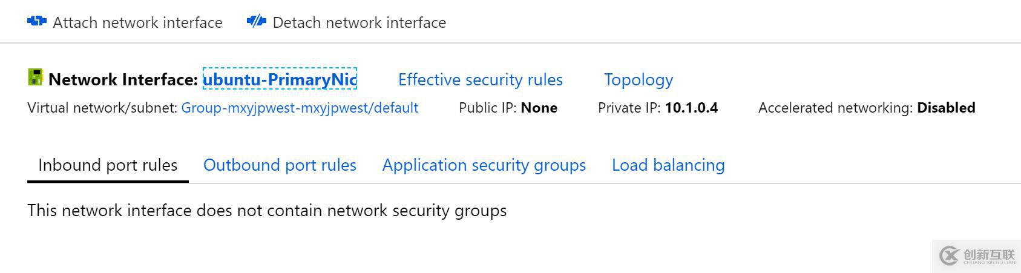Click the 'Network Interface:' bold label
Screen dimensions: 1021x273
[123, 80]
